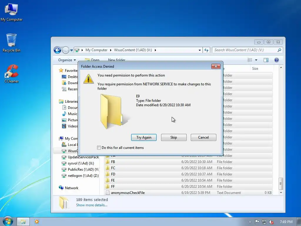Click Windows Explorer taskbar button
This screenshot has height=226, width=301.
click(23, 222)
